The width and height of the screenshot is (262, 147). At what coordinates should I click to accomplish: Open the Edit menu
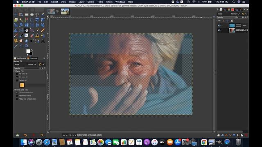[x=46, y=2]
